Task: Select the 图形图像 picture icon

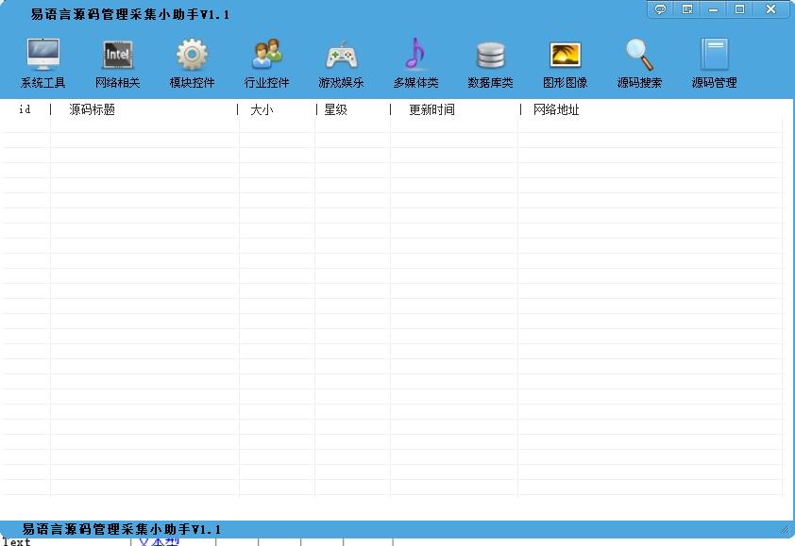Action: [x=565, y=55]
